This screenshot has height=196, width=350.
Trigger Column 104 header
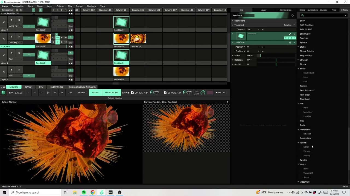pos(121,10)
